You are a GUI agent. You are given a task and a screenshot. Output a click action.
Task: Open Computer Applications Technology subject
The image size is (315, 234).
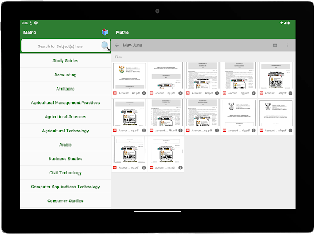[x=65, y=187]
